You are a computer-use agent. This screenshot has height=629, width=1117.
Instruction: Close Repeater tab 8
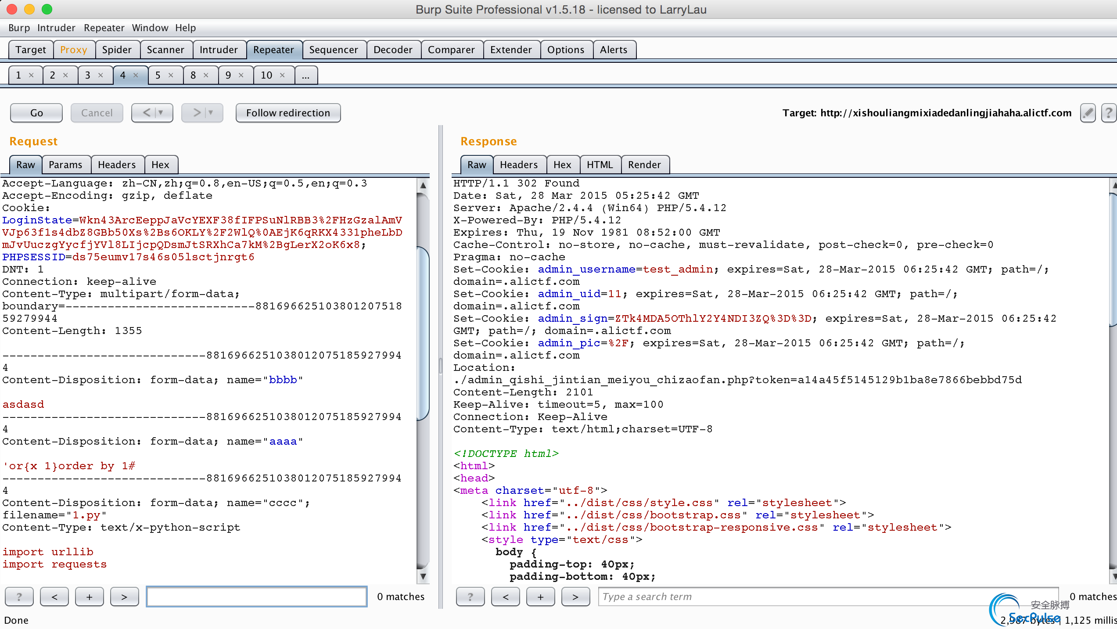tap(206, 75)
